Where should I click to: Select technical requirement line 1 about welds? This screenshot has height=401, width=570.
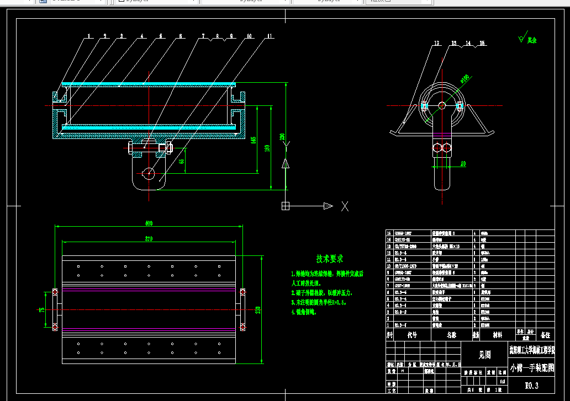point(327,274)
